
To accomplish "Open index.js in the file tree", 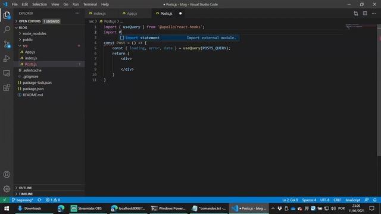I will (x=49, y=58).
